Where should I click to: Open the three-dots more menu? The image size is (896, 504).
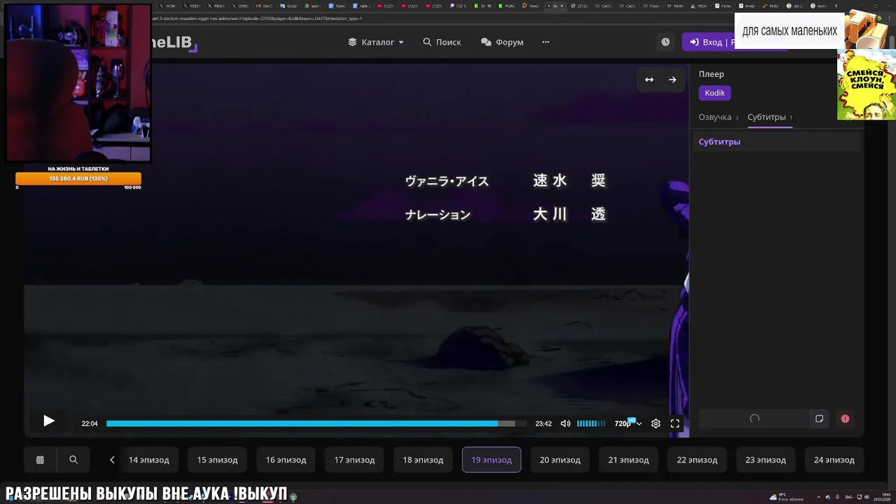click(x=546, y=42)
